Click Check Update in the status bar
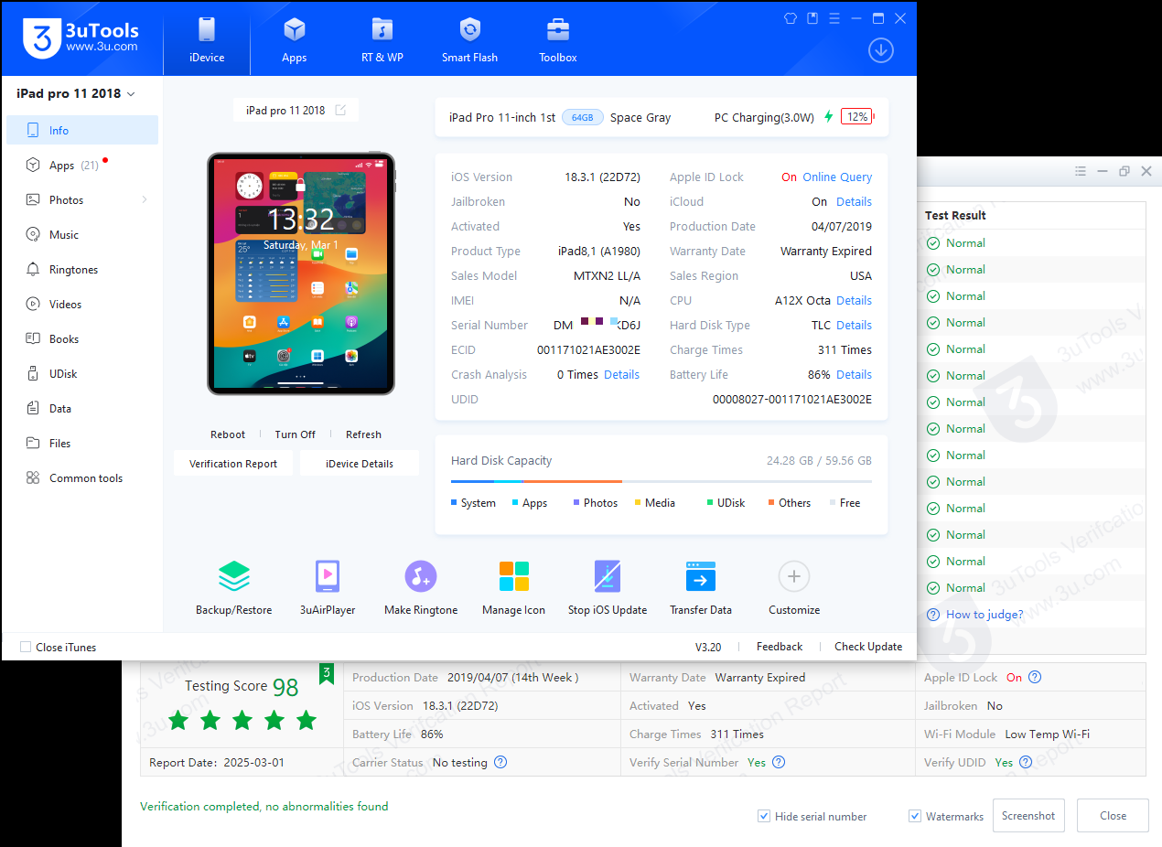1162x847 pixels. (868, 647)
